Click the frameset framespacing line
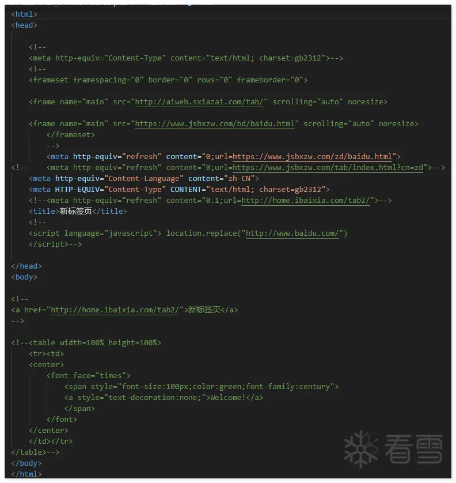Viewport: 456px width, 483px height. click(x=168, y=80)
